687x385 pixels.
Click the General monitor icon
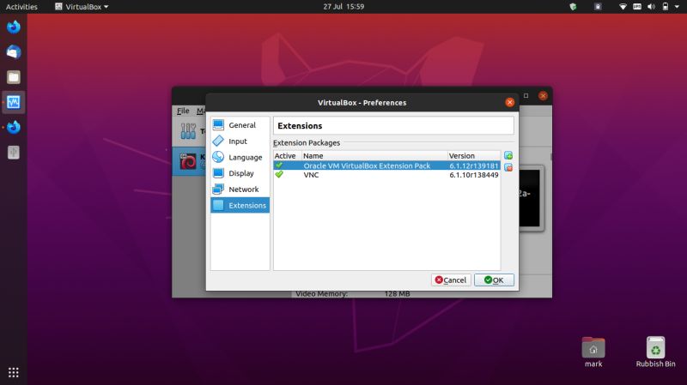pos(218,124)
